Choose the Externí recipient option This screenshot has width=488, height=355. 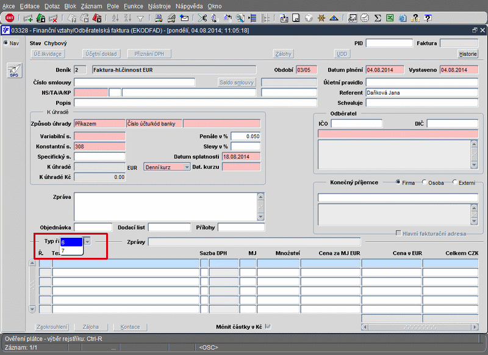click(455, 182)
